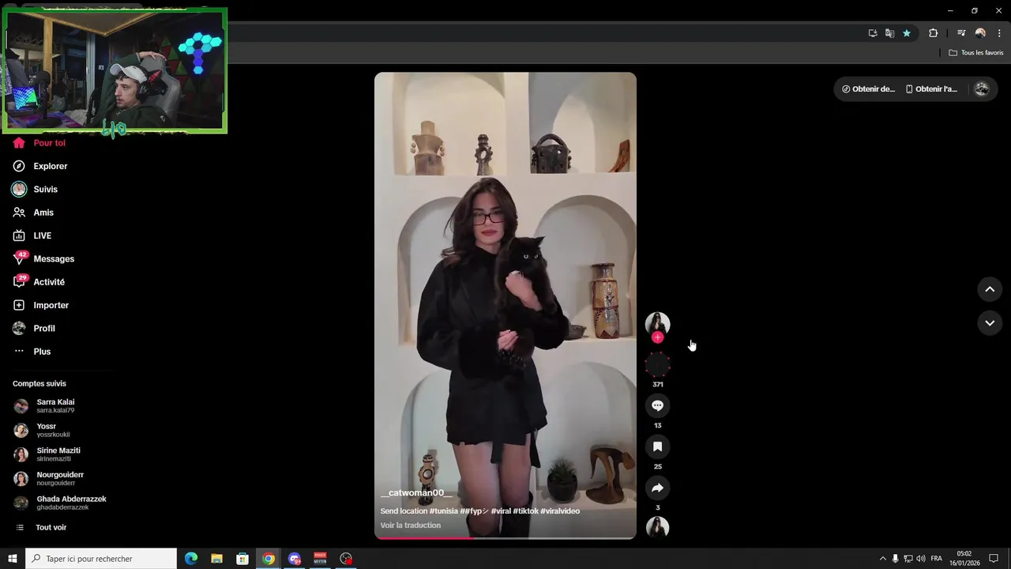
Task: Open Nourgouiderr followed account
Action: (59, 479)
